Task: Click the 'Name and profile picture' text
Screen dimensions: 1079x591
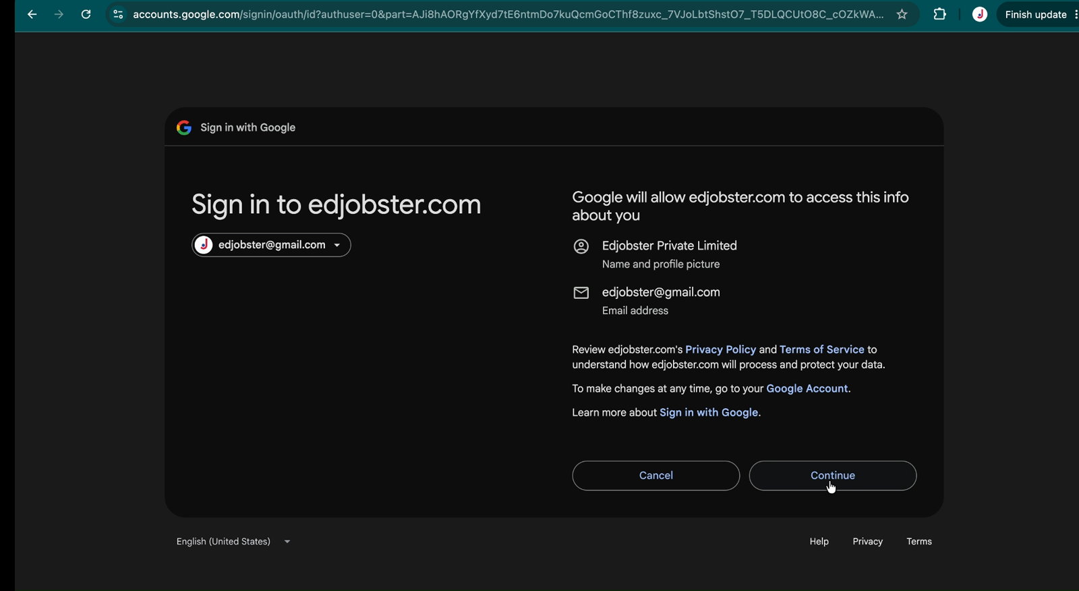Action: tap(660, 264)
